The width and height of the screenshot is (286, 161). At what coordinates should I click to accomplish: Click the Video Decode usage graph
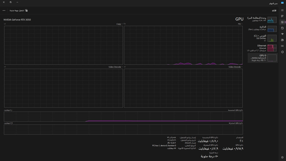[x=63, y=88]
